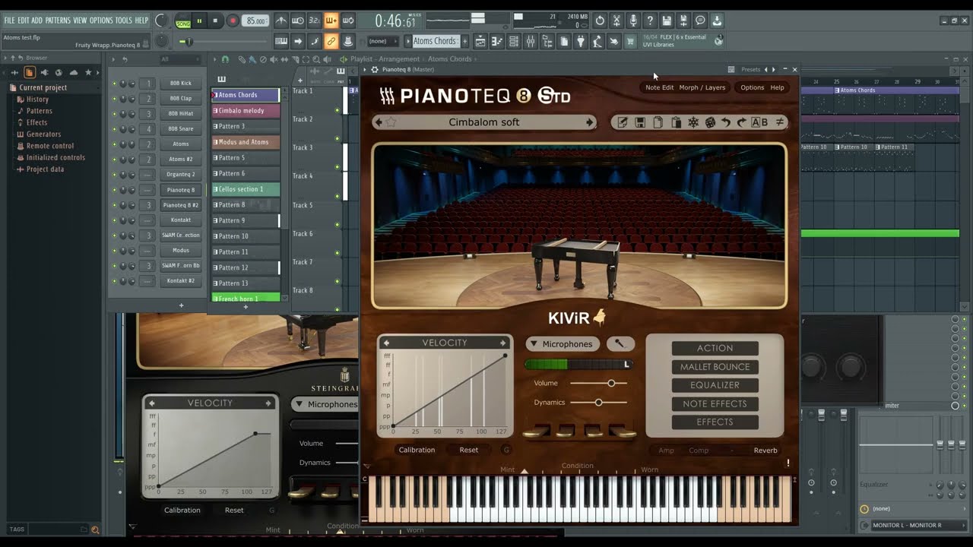The width and height of the screenshot is (973, 547).
Task: Click the Pianoteq not-equal compare icon
Action: [779, 122]
